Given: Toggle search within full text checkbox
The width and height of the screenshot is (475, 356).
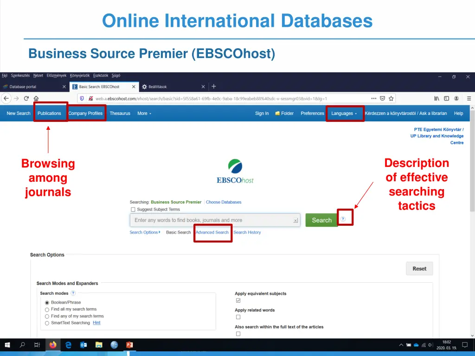Looking at the screenshot, I should [x=238, y=334].
